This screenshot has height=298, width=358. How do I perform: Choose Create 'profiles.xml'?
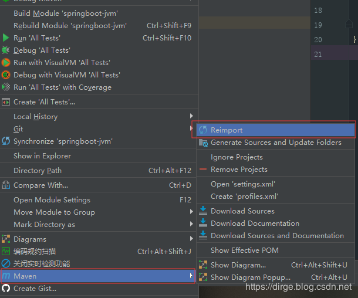click(275, 197)
